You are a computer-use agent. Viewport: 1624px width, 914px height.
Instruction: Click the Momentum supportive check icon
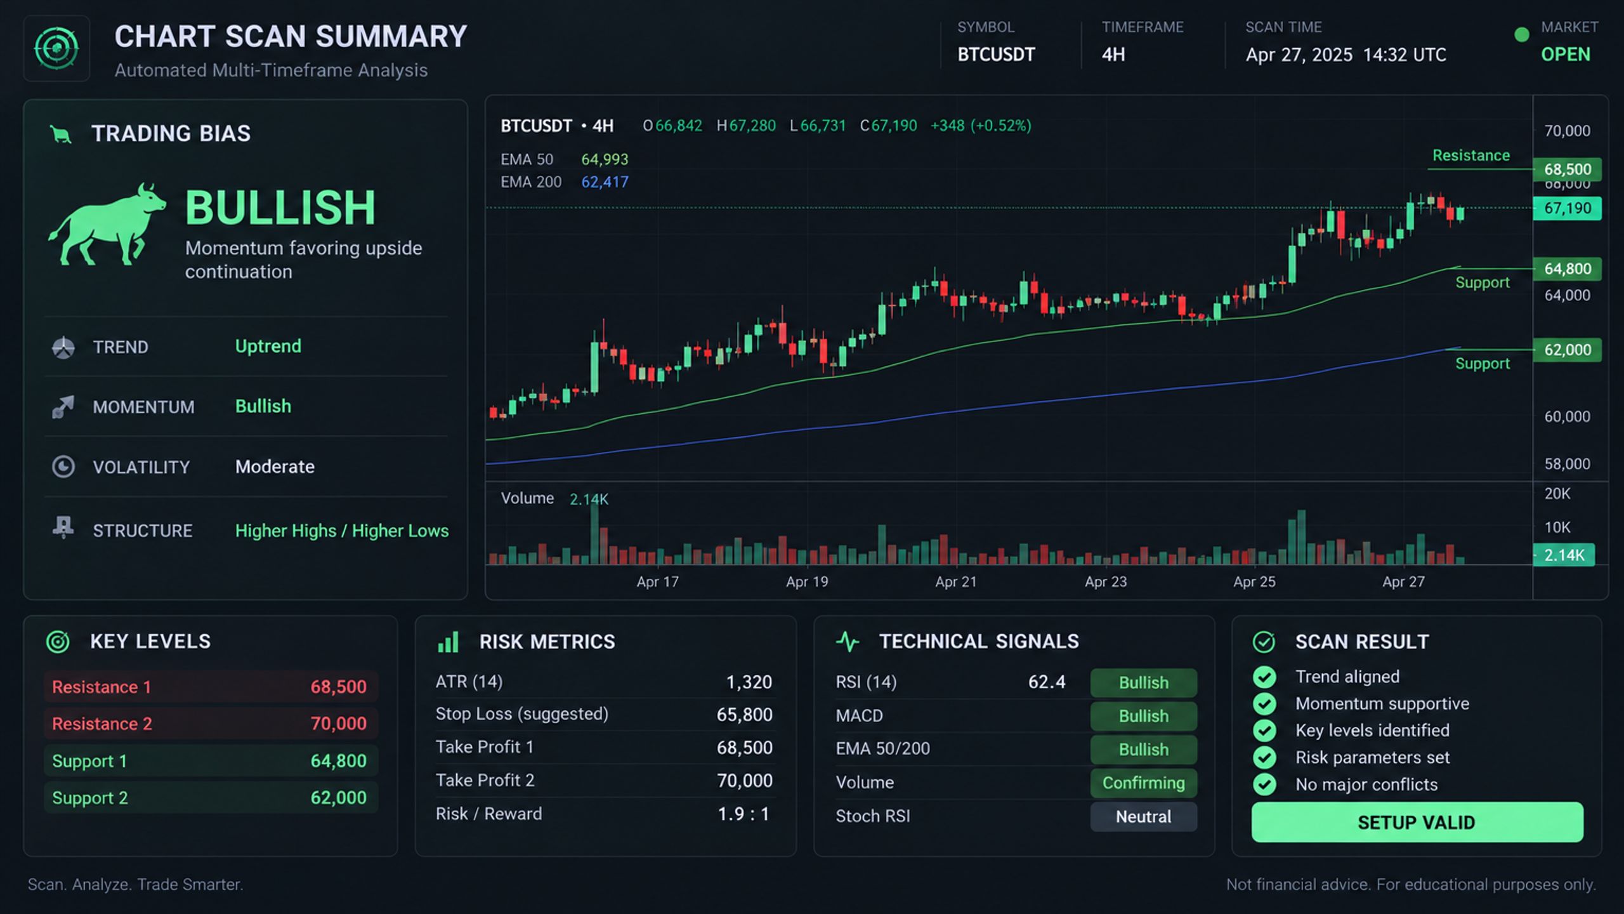1264,704
